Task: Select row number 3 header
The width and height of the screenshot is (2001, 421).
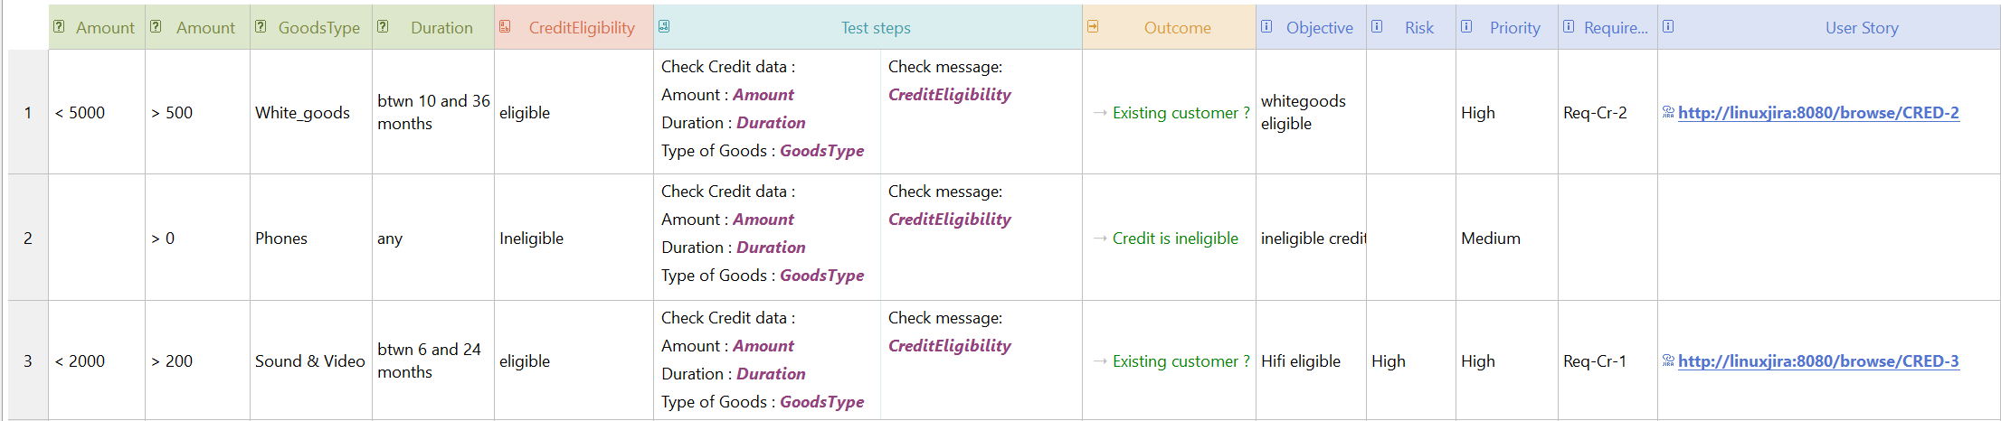Action: (x=28, y=361)
